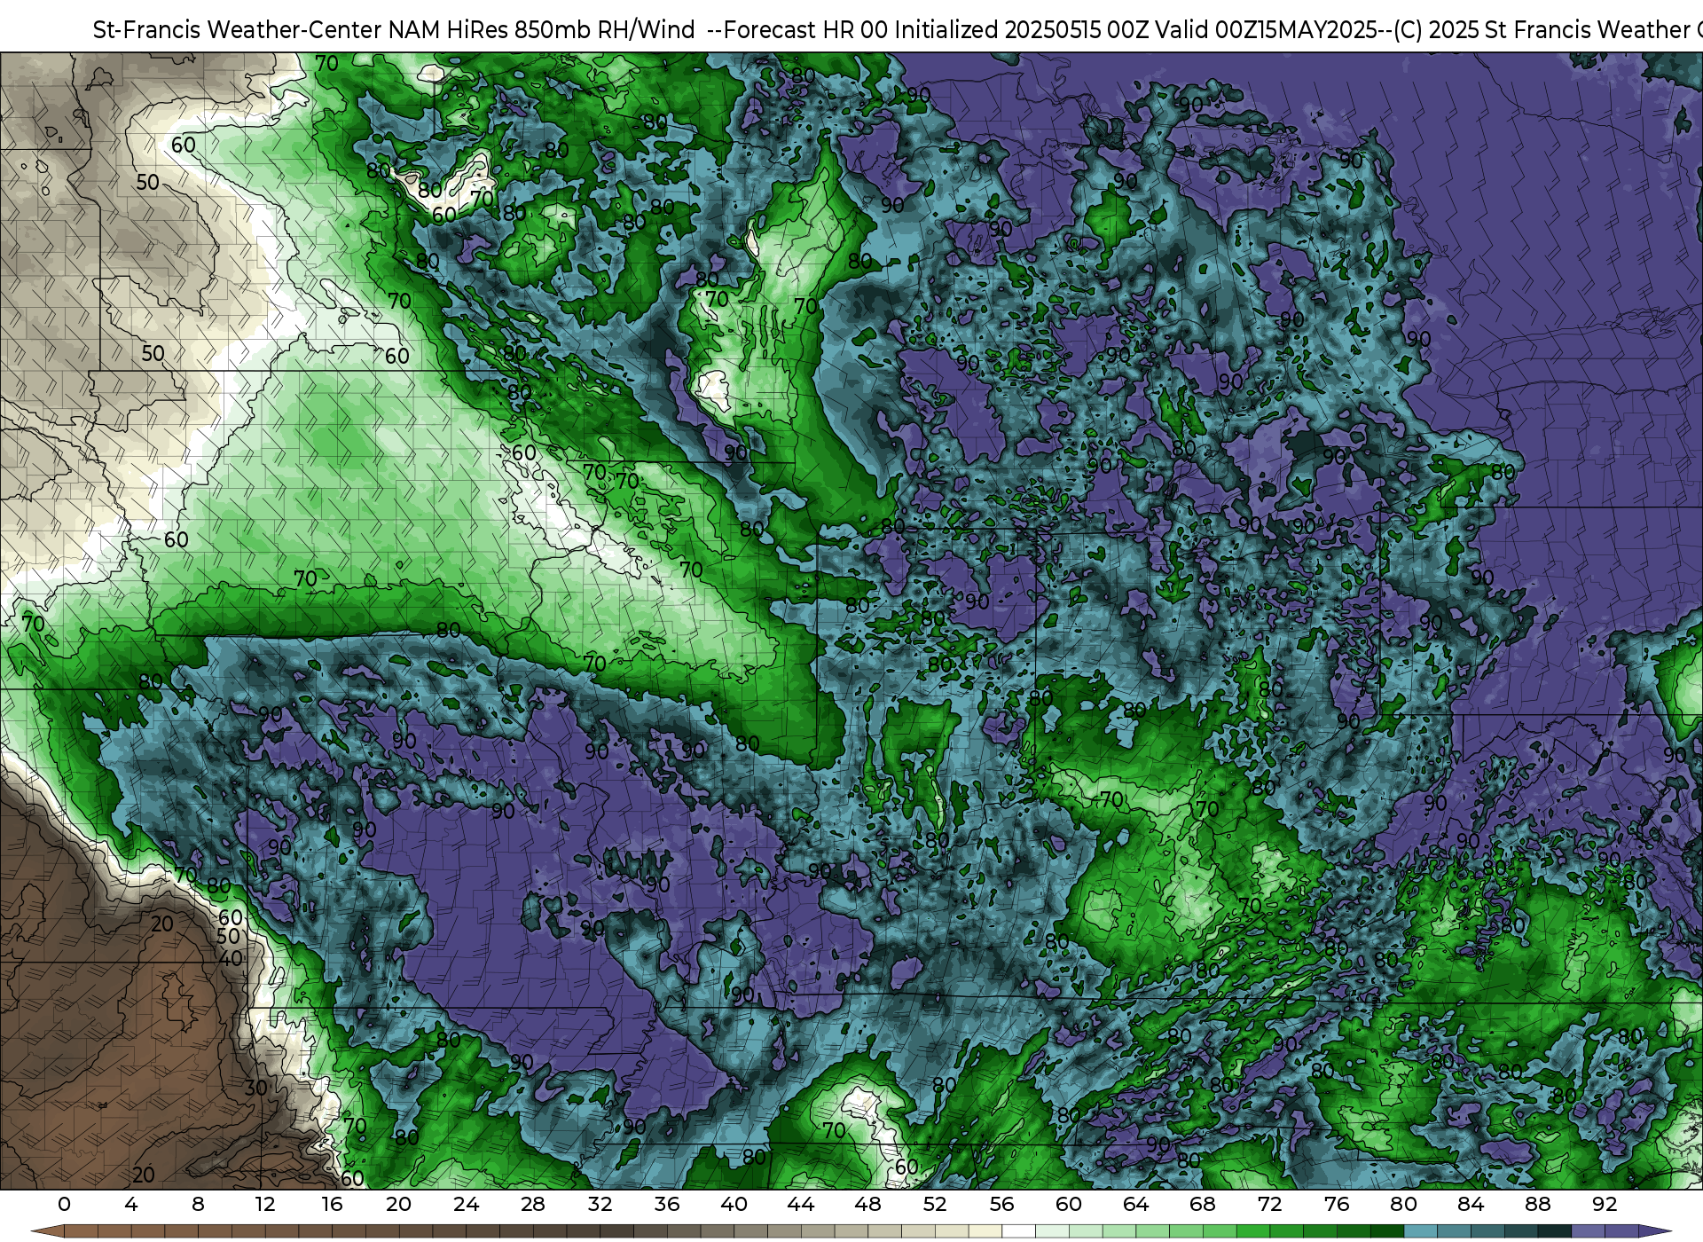
Task: Click the '84' label on the color bar
Action: click(1471, 1204)
